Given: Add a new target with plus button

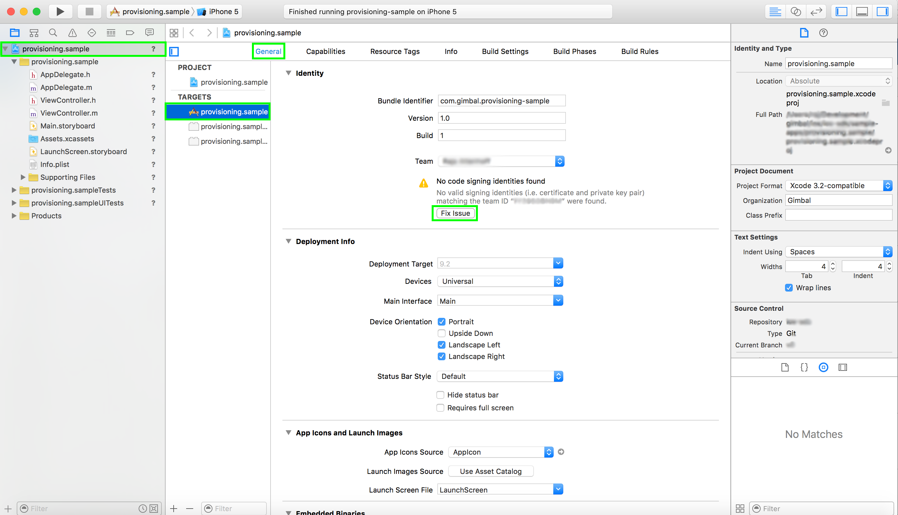Looking at the screenshot, I should pyautogui.click(x=174, y=509).
